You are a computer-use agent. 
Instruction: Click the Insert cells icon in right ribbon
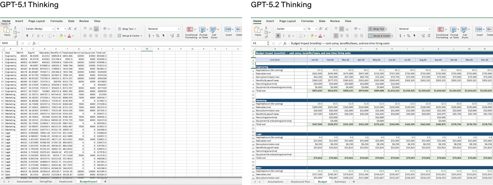479,31
